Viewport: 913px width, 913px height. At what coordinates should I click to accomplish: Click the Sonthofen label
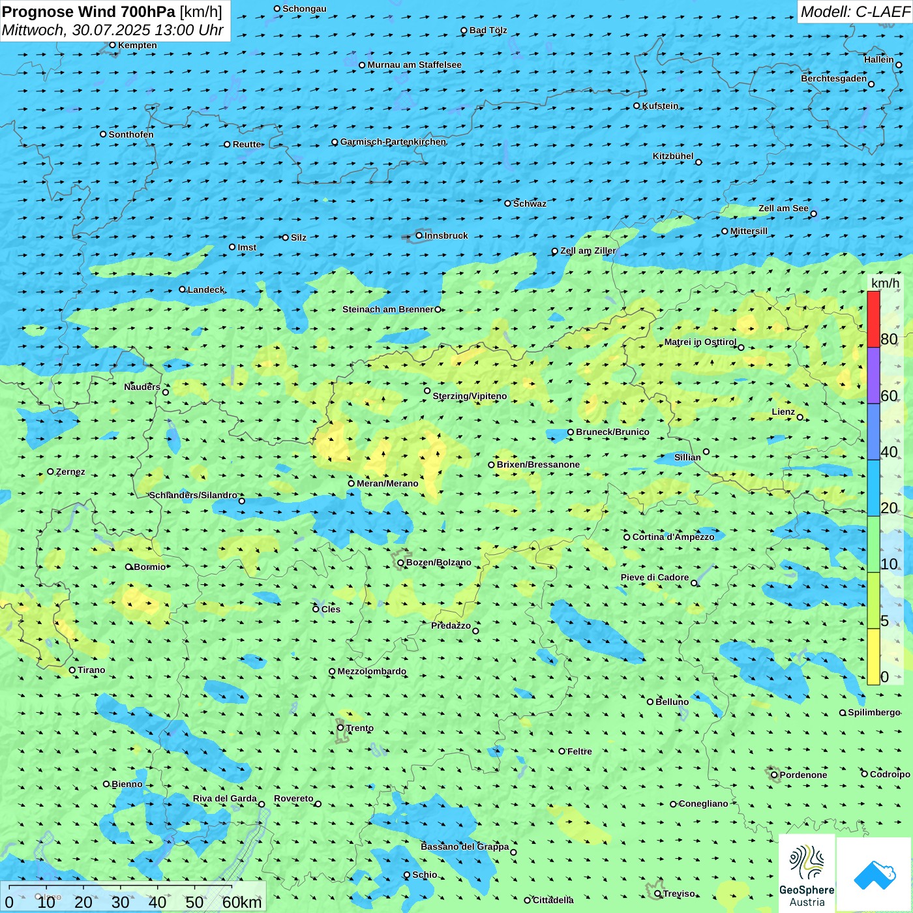coord(131,134)
